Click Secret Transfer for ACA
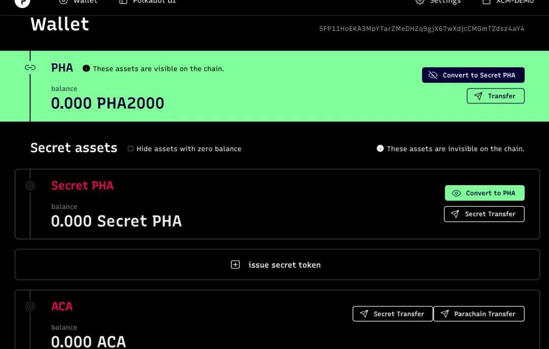Image resolution: width=549 pixels, height=349 pixels. pos(392,314)
